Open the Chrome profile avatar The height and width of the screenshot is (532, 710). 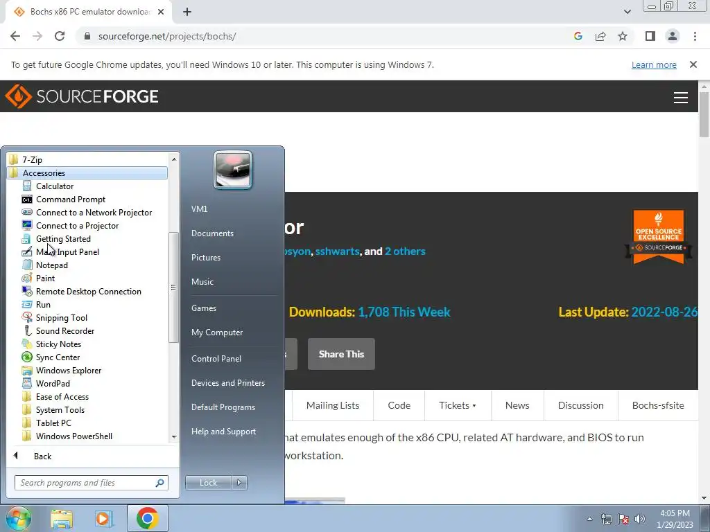[x=673, y=36]
